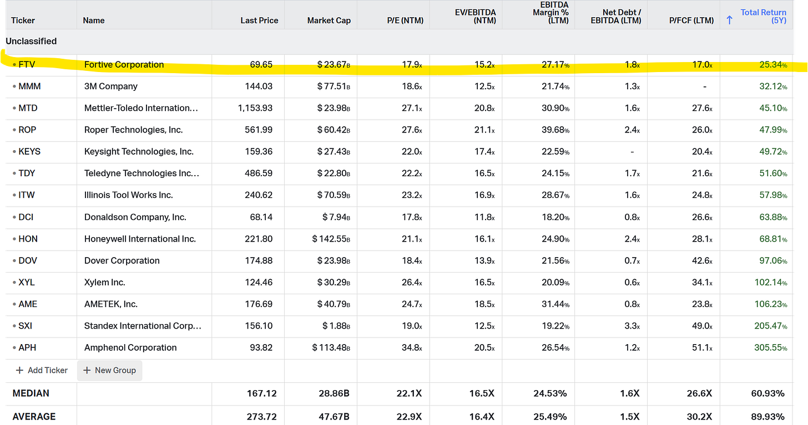This screenshot has width=808, height=425.
Task: Click Xylem's last price 124.46
Action: coord(259,283)
